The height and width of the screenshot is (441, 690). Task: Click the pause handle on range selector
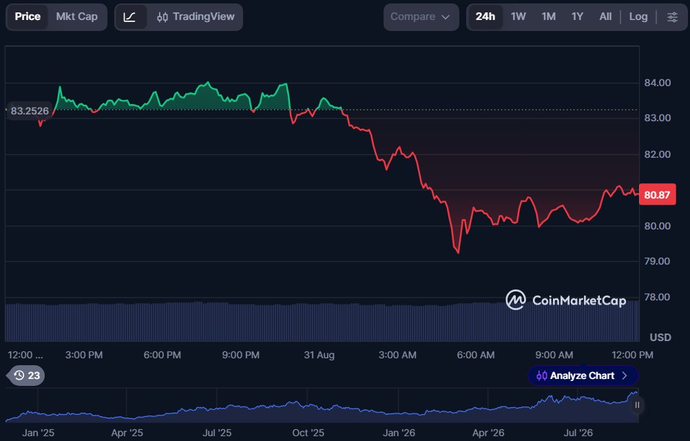pyautogui.click(x=637, y=405)
